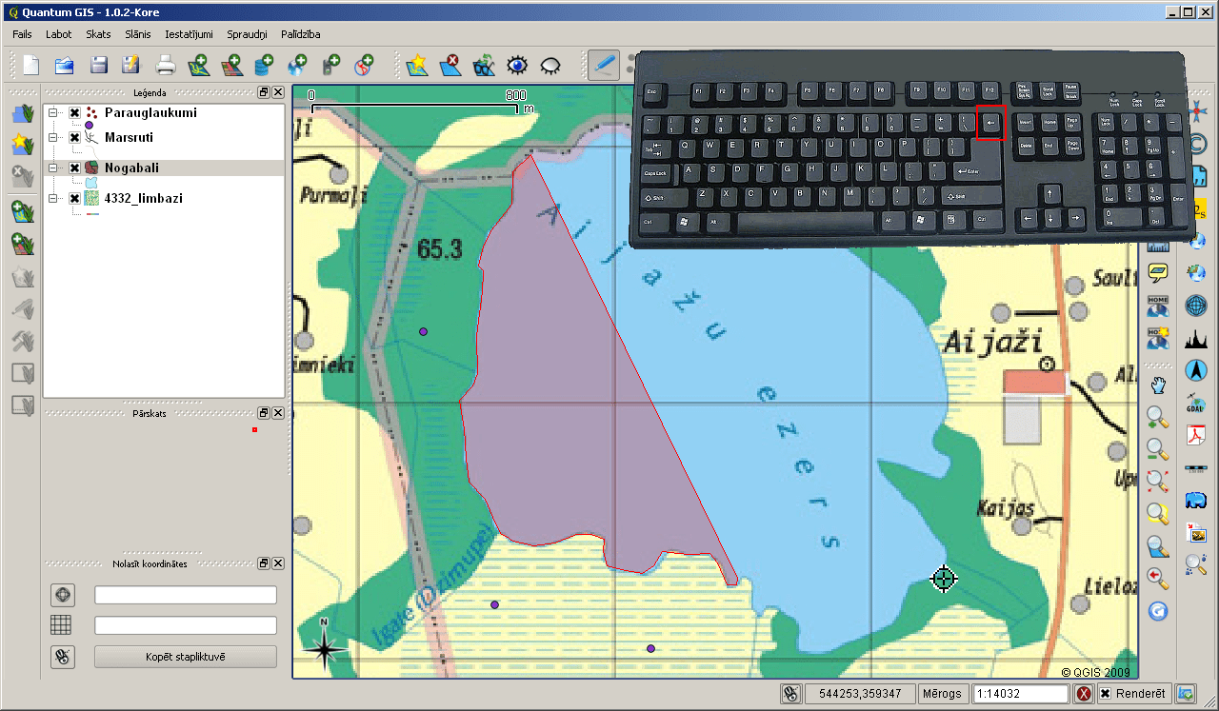
Task: Click the GPS tools icon in the toolbar
Action: 330,65
